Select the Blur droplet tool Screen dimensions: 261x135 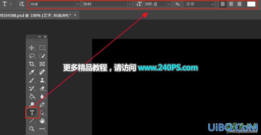click(42, 96)
